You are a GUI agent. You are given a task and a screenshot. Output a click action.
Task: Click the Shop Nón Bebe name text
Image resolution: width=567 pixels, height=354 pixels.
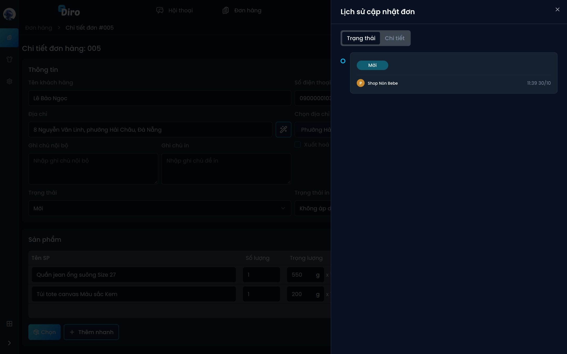point(382,83)
